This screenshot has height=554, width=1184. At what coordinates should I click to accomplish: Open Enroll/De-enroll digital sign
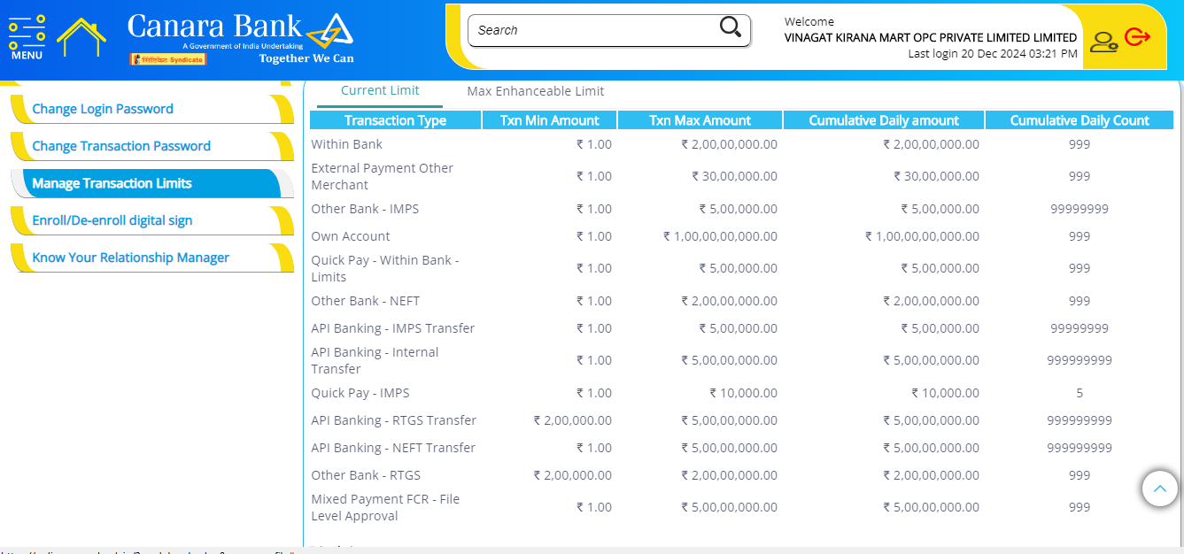click(151, 220)
